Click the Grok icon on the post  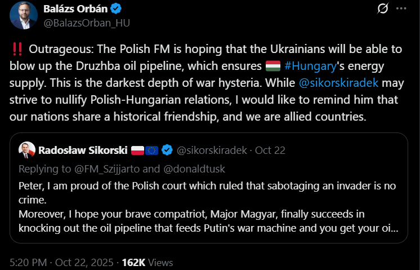384,10
